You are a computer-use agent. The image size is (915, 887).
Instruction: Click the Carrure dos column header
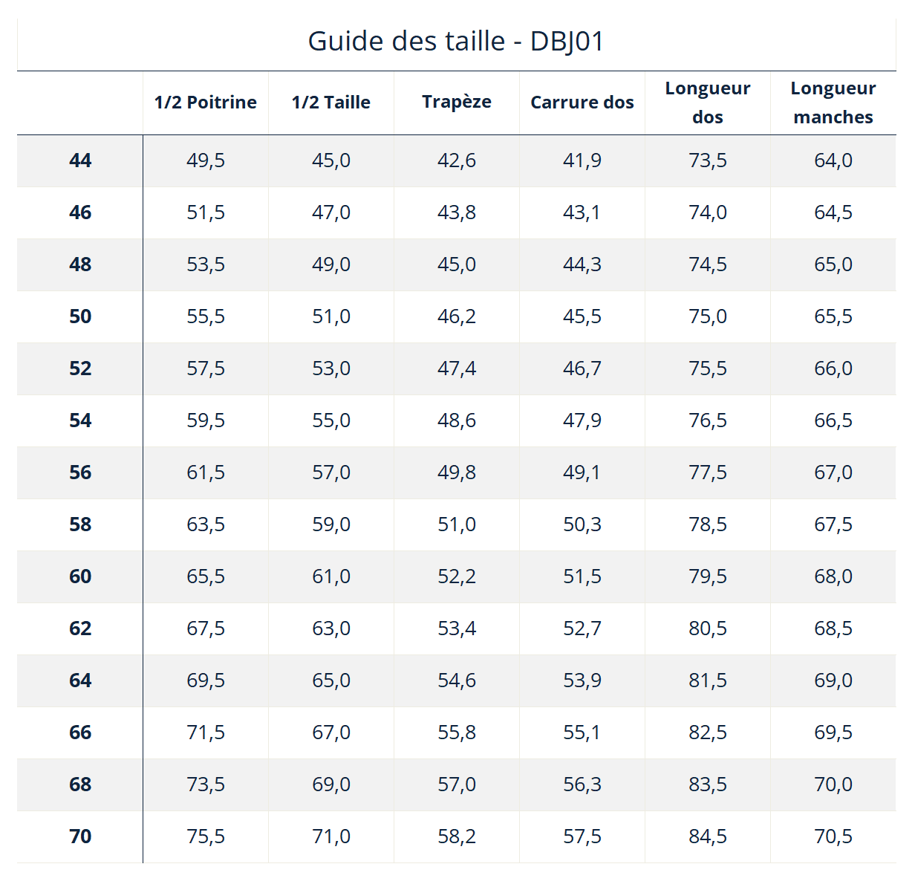pos(582,103)
